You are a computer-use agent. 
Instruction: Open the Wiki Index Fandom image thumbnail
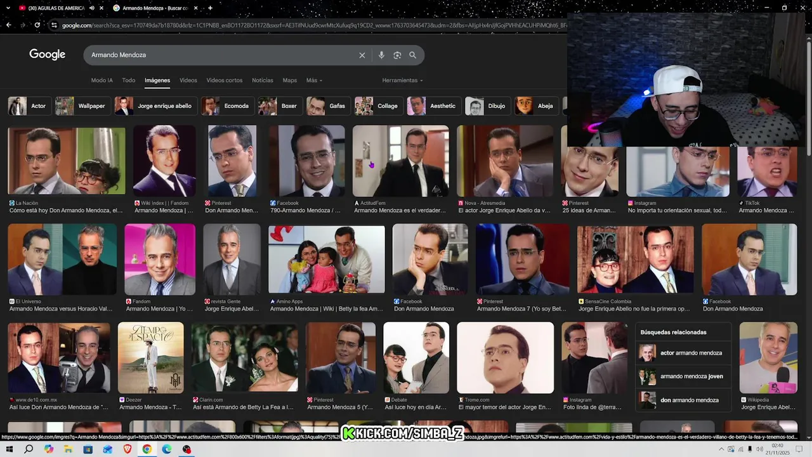point(164,161)
